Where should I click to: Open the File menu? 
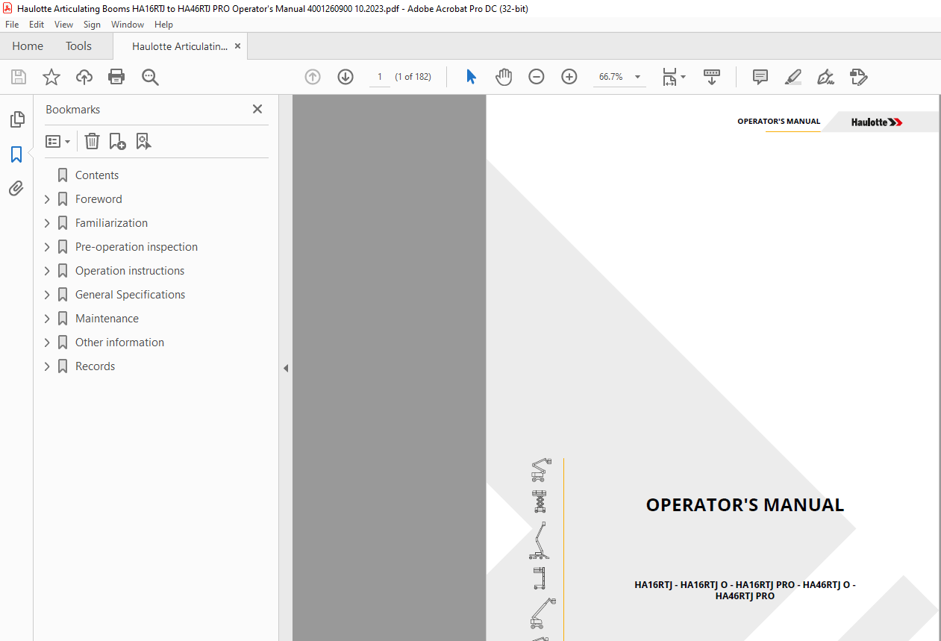(x=12, y=25)
